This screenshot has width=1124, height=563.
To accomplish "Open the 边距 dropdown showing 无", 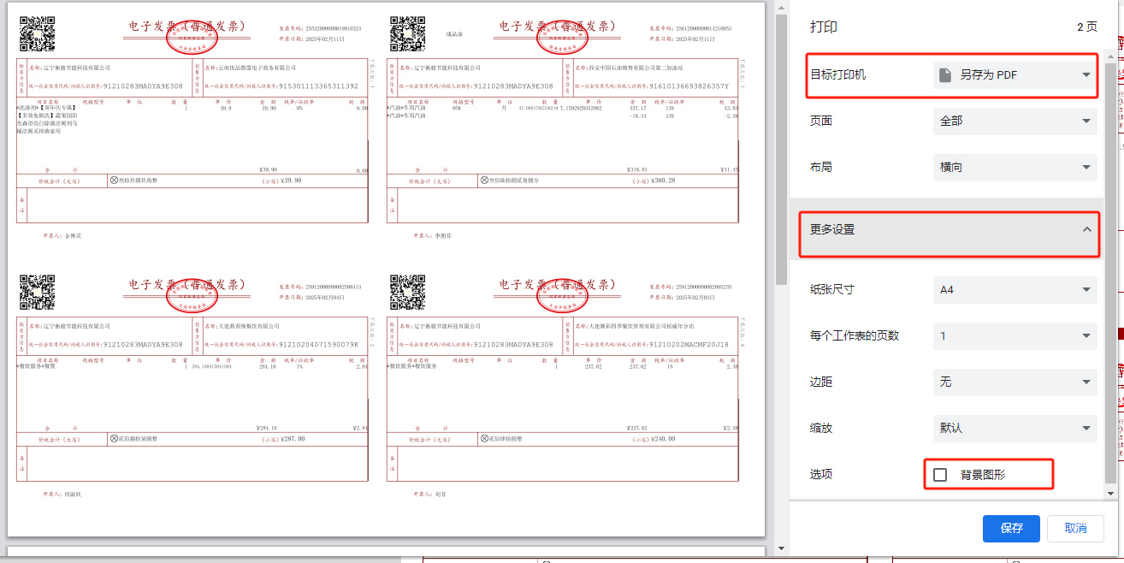I will 1015,382.
